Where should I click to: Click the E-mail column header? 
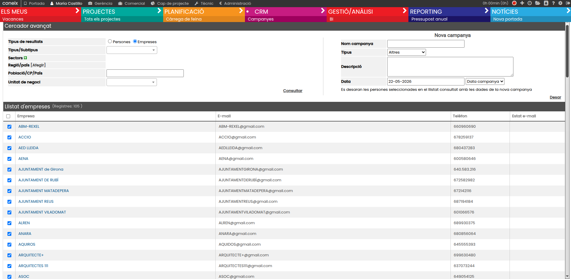pos(224,116)
